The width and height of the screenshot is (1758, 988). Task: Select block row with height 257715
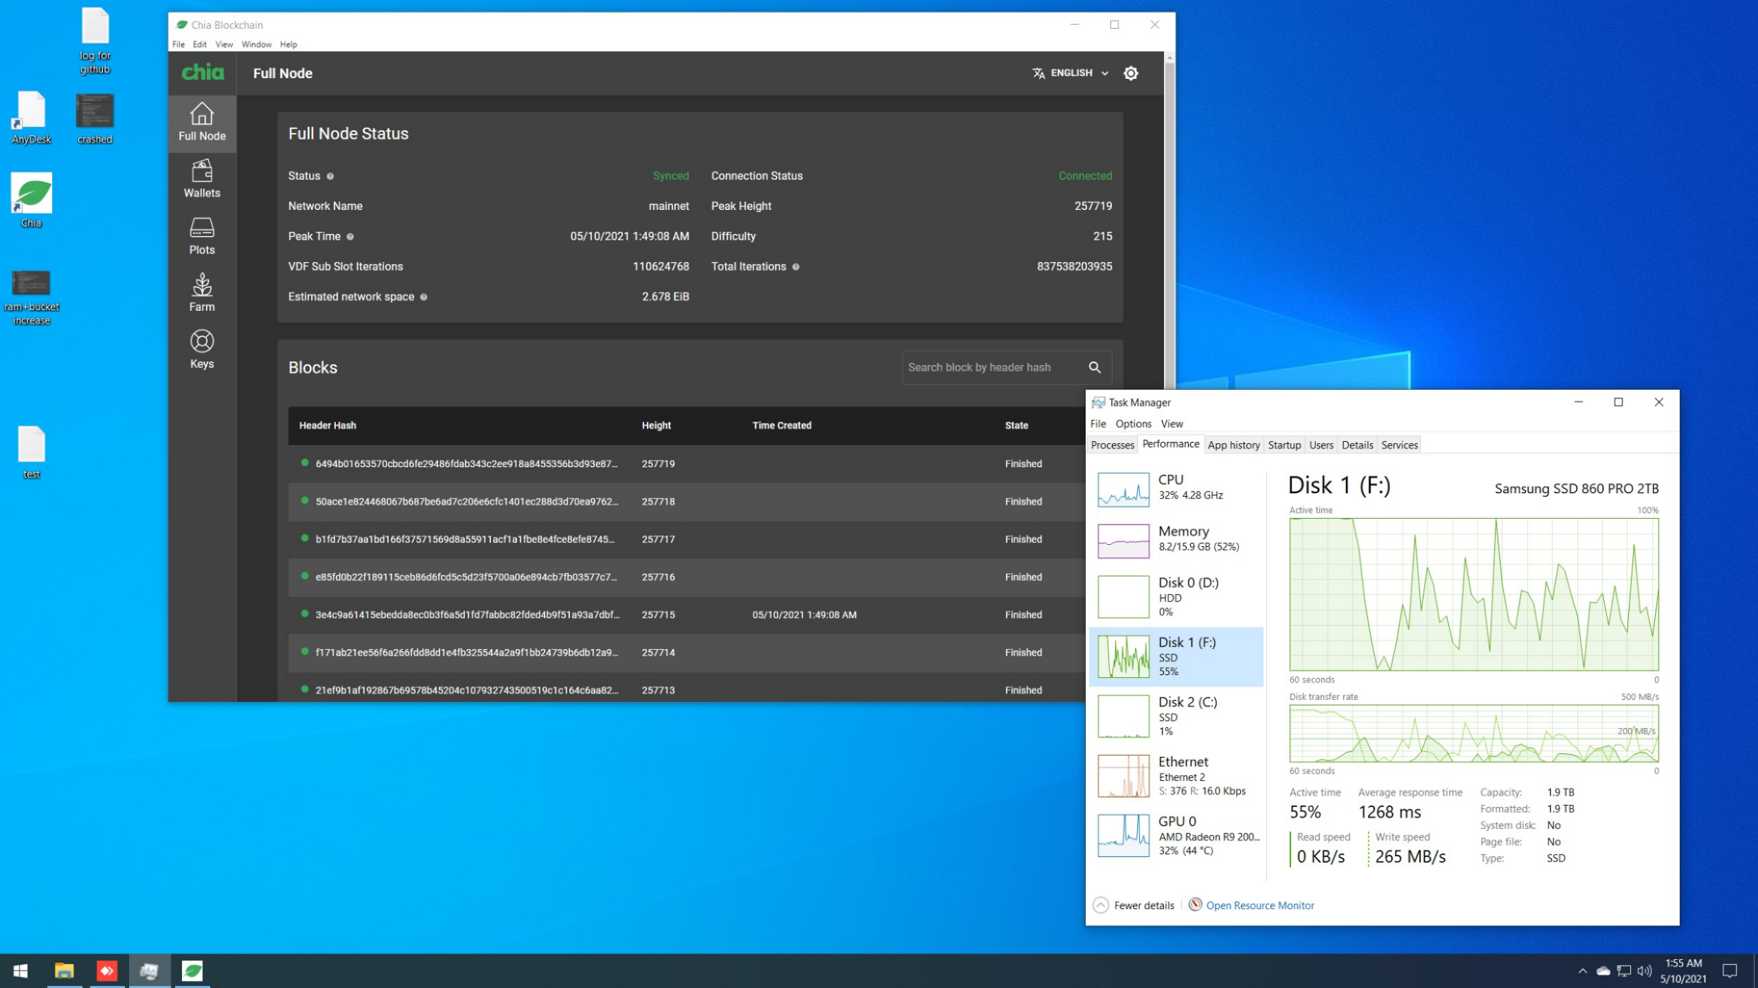pos(687,615)
